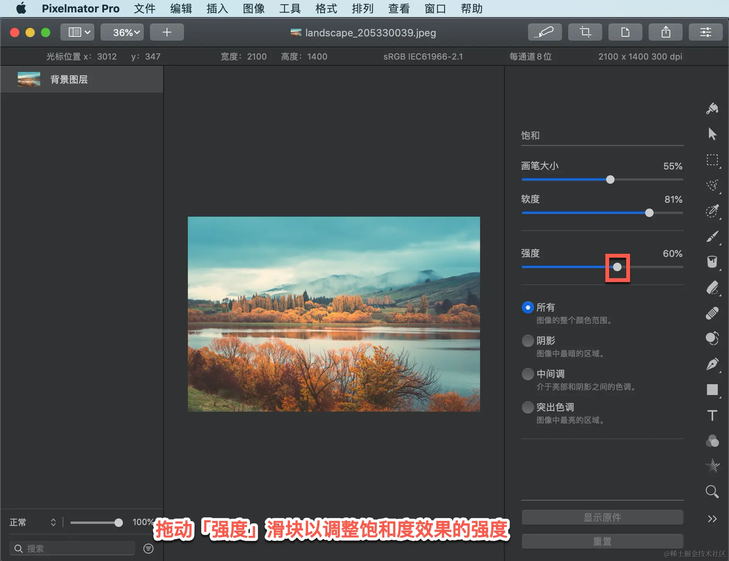Click the 强度 strength slider handle
The width and height of the screenshot is (729, 561).
(x=617, y=267)
